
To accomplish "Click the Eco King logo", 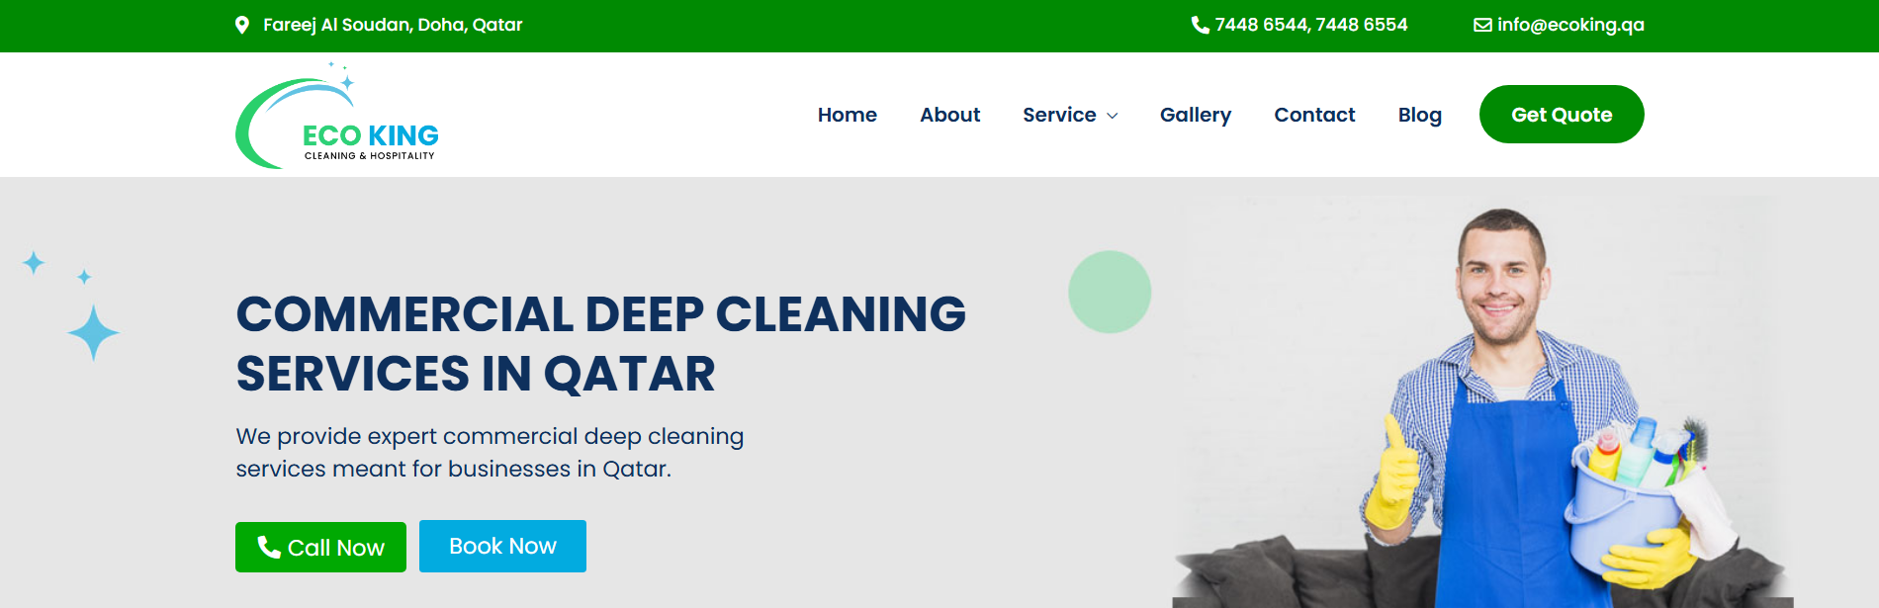I will tap(337, 116).
